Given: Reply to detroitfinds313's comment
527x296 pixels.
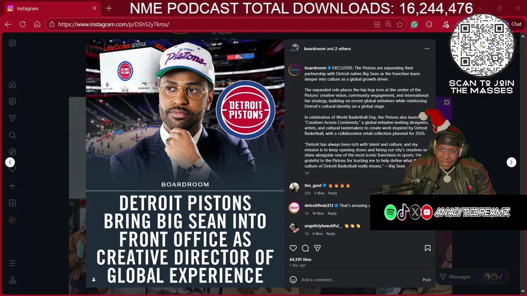Looking at the screenshot, I should (332, 213).
